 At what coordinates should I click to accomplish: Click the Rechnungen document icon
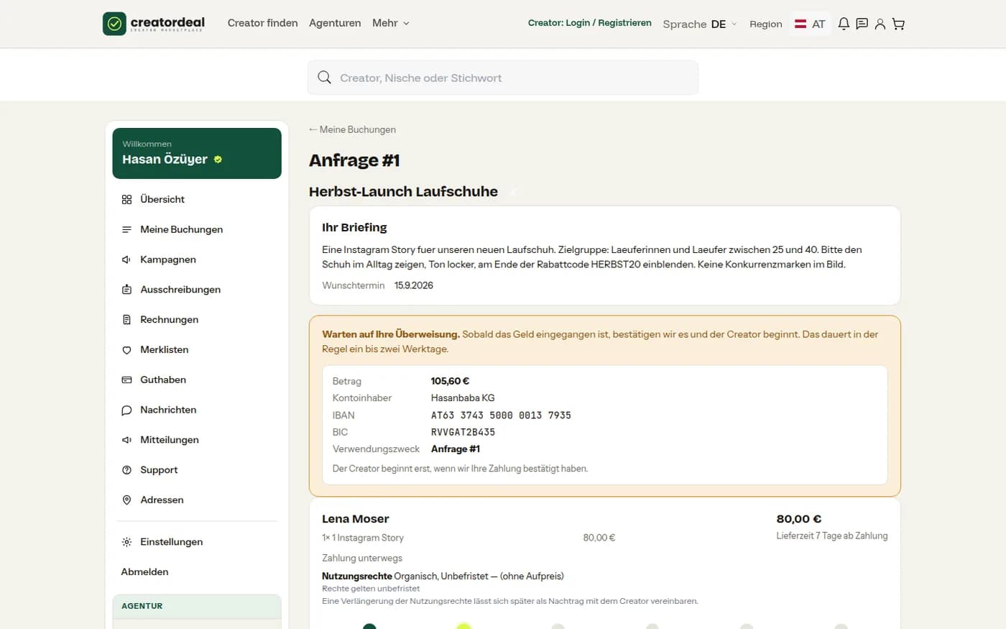(126, 319)
